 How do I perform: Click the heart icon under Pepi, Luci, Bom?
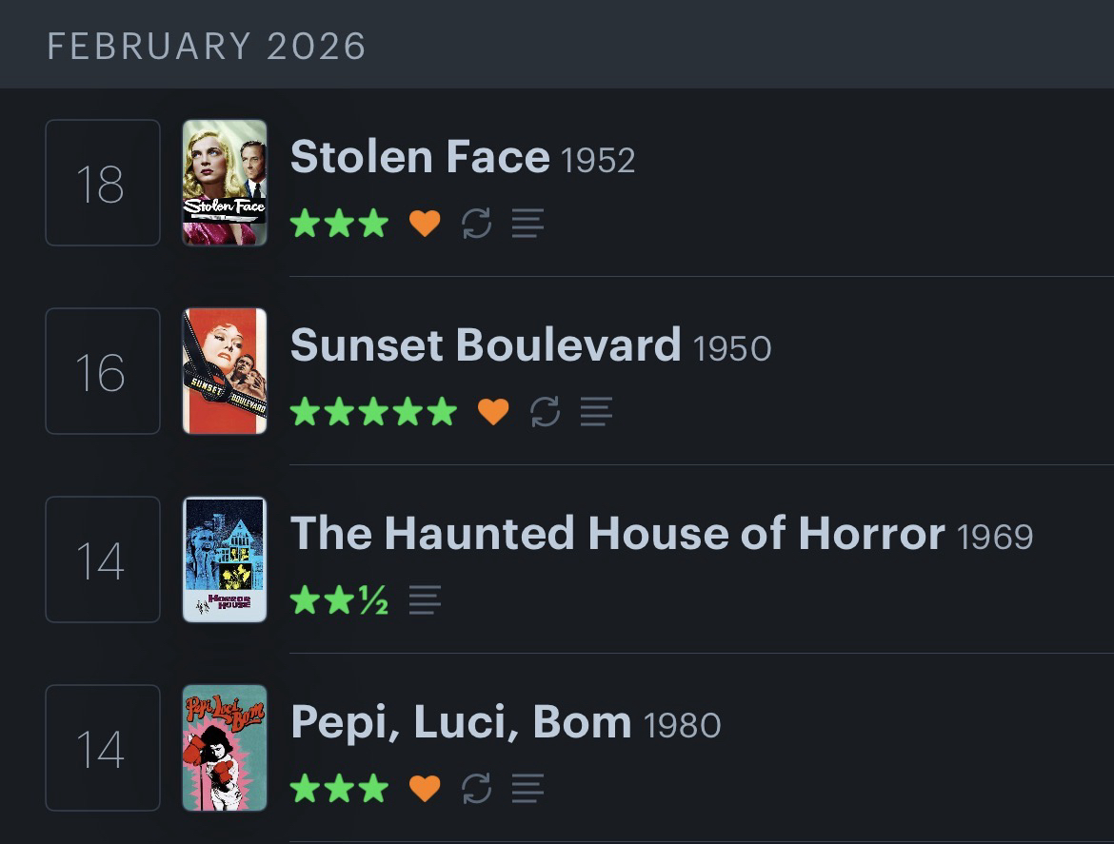(x=425, y=789)
